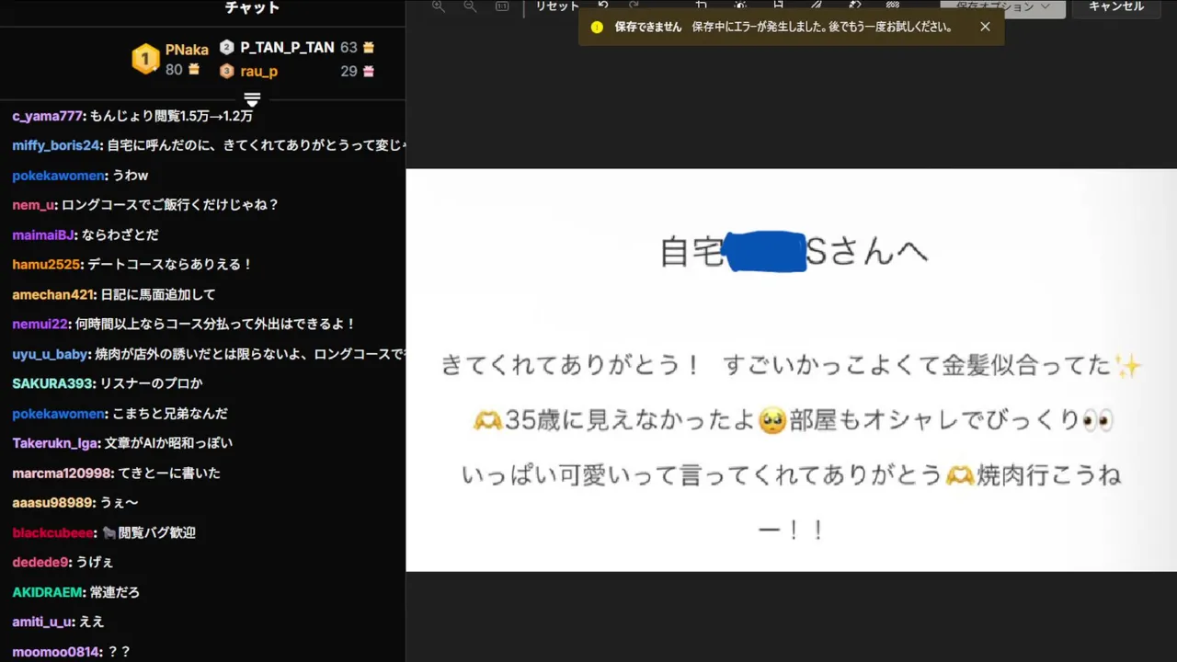Click message text 日記に馬面追加して
The image size is (1177, 662).
[158, 294]
